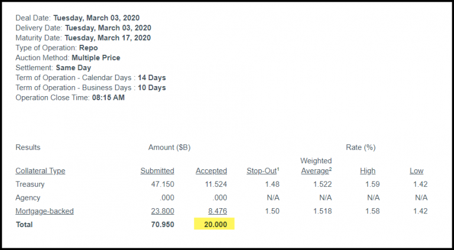Click the Maturity Date value

(108, 38)
